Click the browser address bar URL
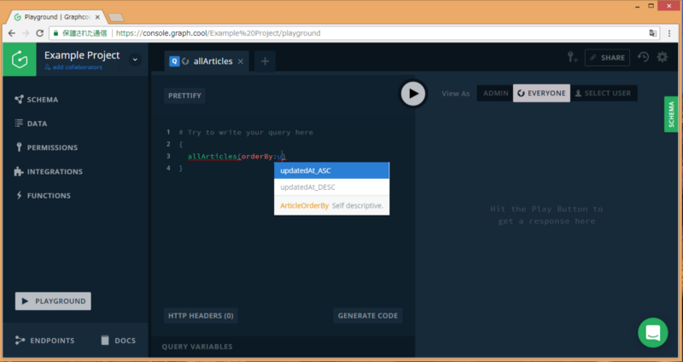This screenshot has width=683, height=362. tap(219, 33)
